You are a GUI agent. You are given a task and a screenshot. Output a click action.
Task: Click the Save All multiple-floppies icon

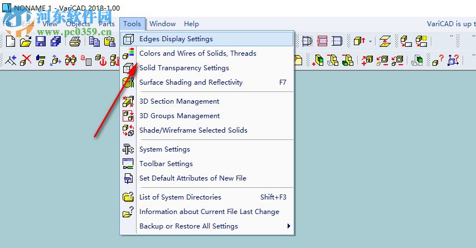[56, 41]
